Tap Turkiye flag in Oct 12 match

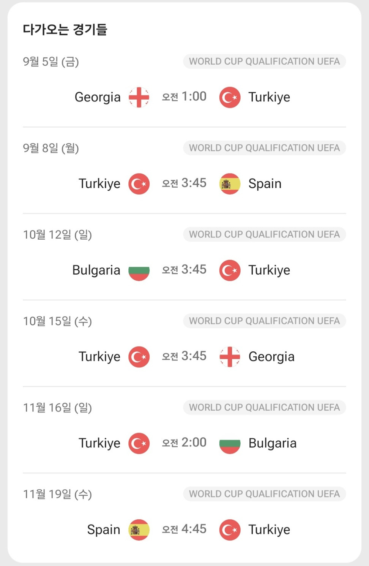230,270
